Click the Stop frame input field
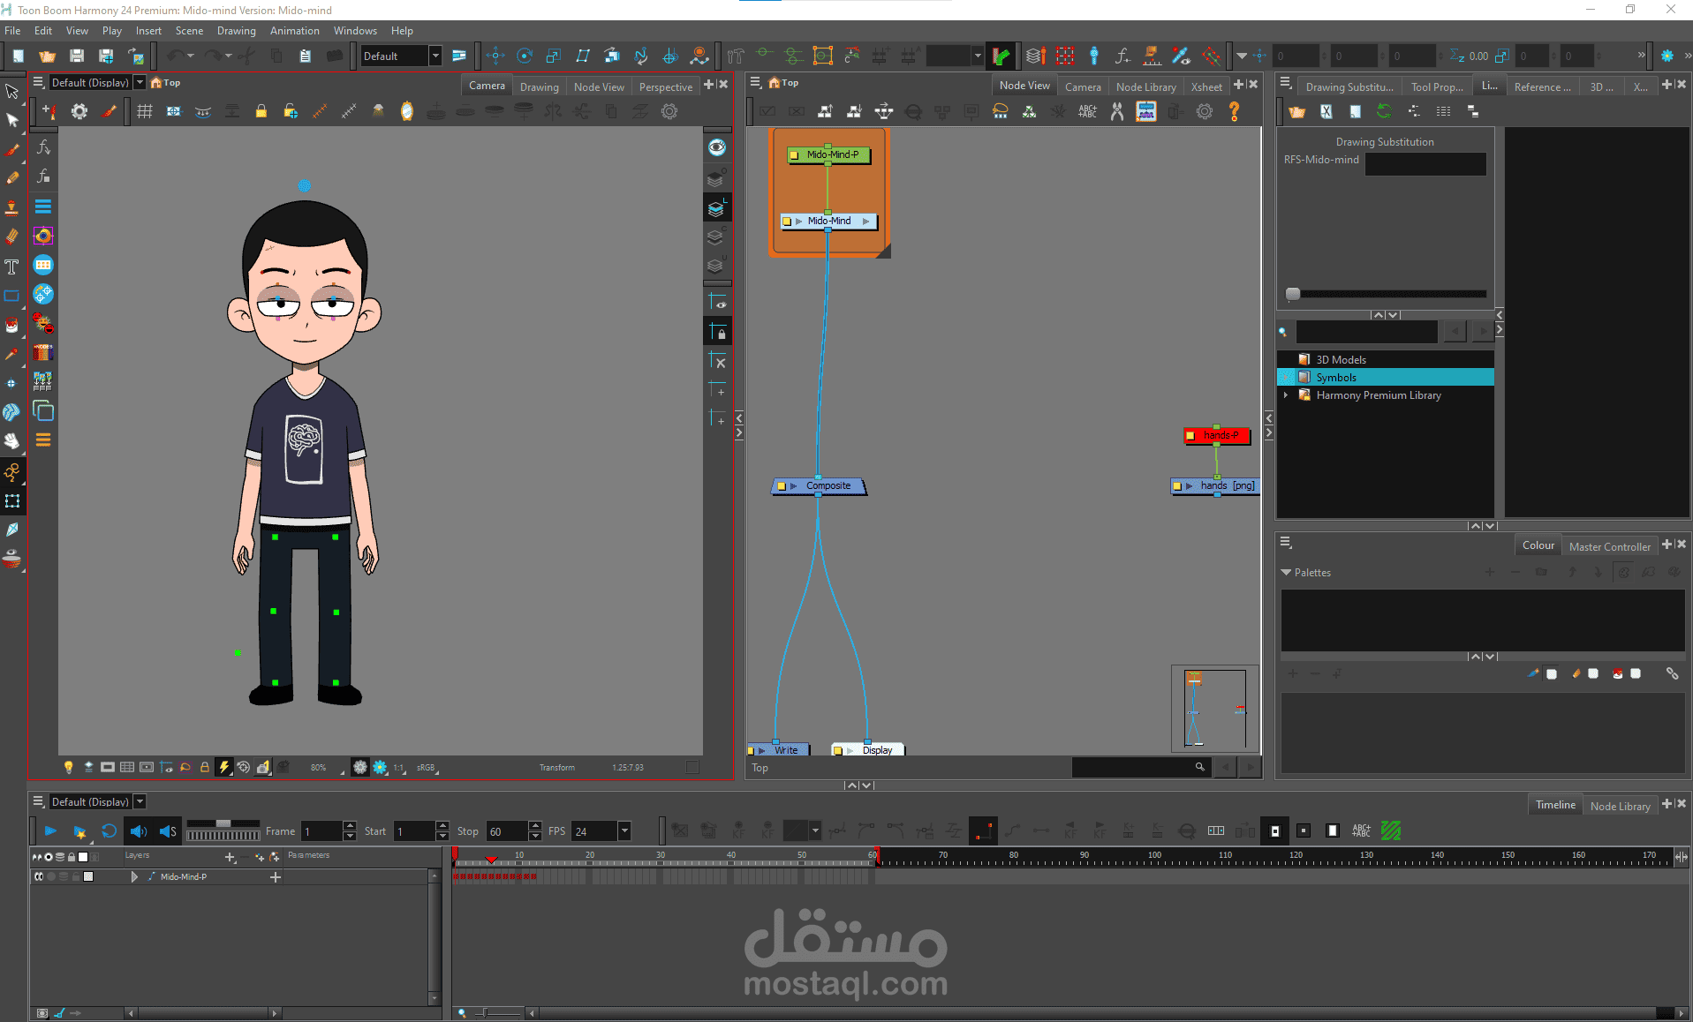1693x1022 pixels. tap(506, 831)
